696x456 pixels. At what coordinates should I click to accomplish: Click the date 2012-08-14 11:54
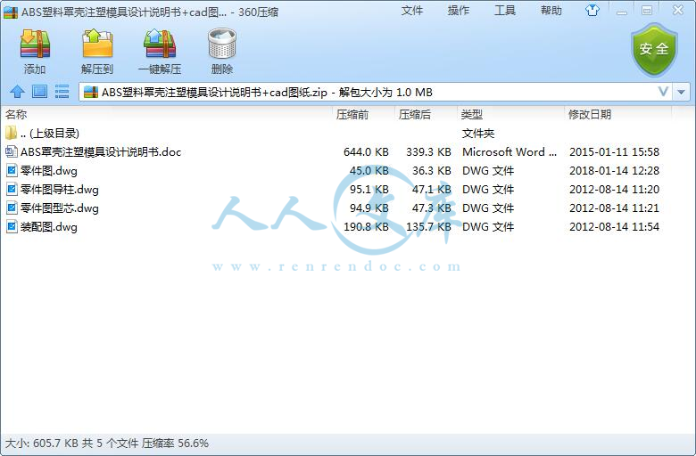pos(614,227)
